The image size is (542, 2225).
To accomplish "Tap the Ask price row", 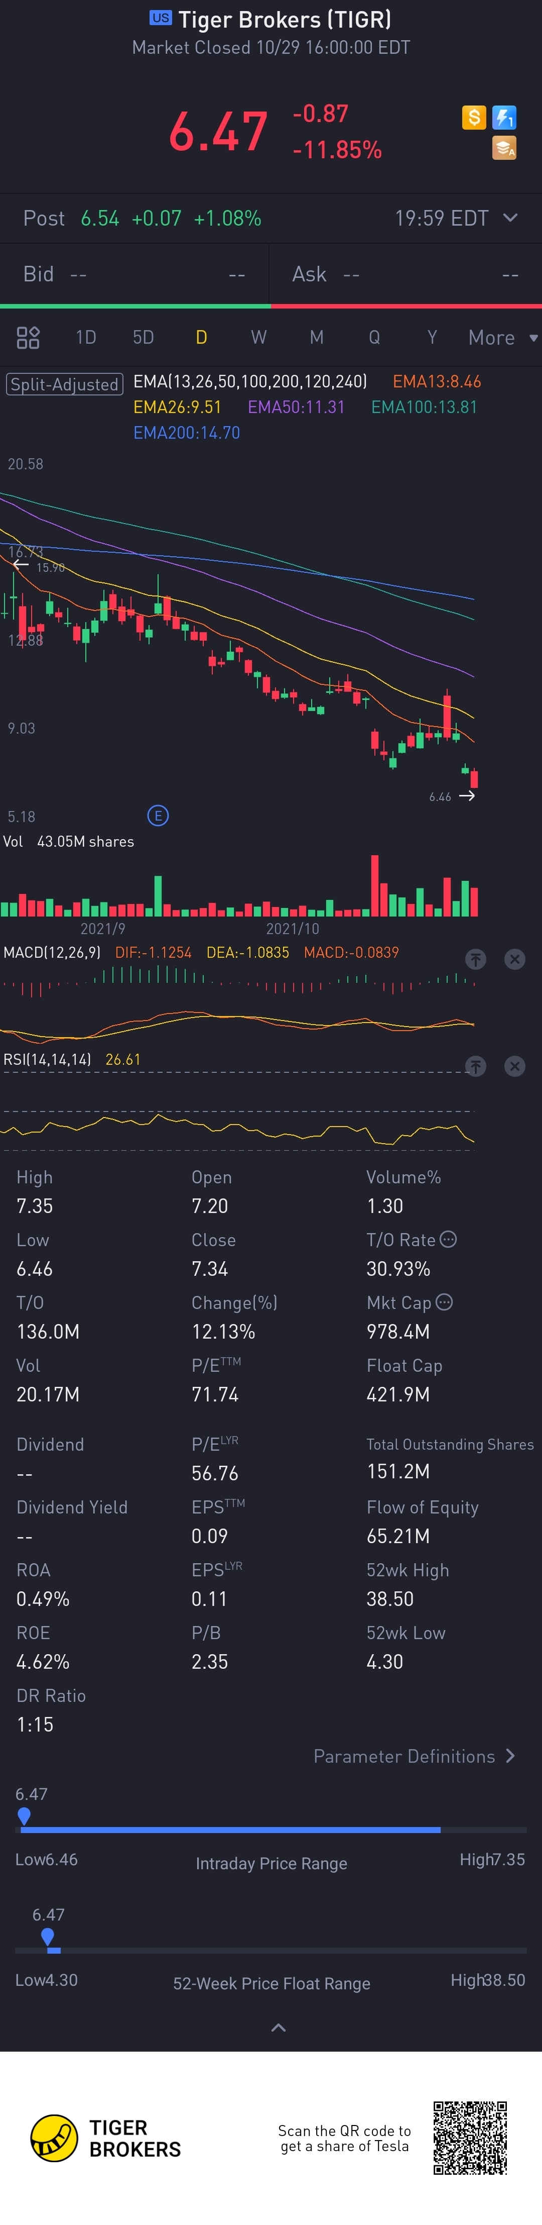I will (405, 274).
